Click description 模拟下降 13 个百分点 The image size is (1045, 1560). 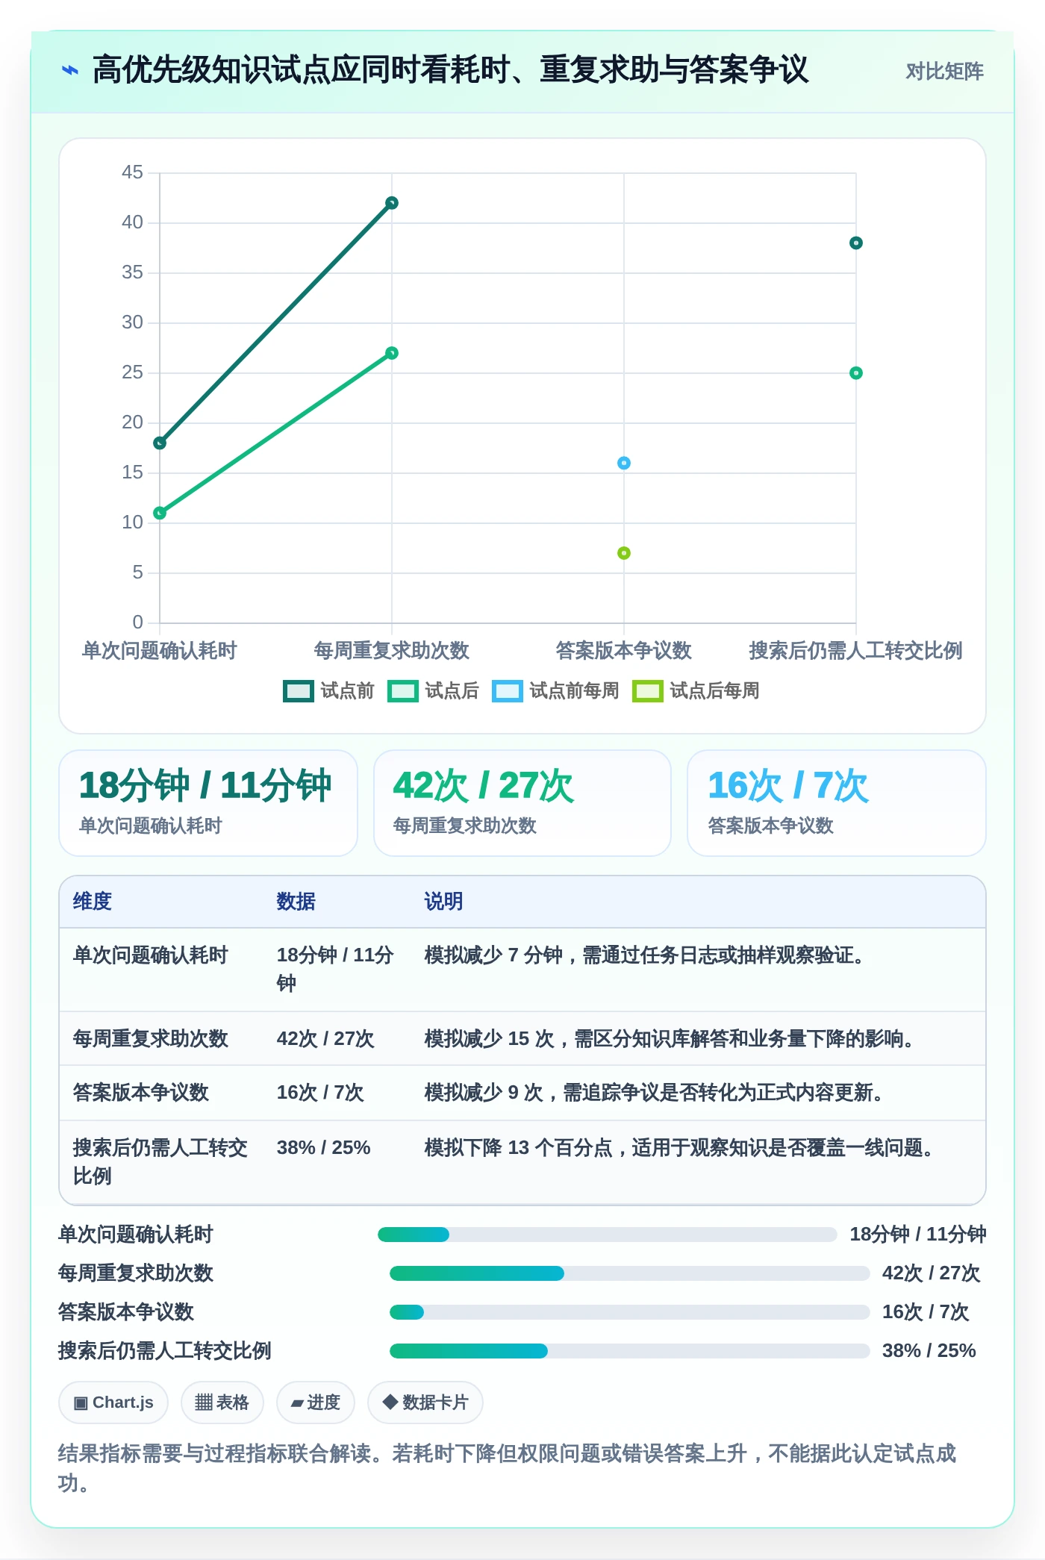681,1148
